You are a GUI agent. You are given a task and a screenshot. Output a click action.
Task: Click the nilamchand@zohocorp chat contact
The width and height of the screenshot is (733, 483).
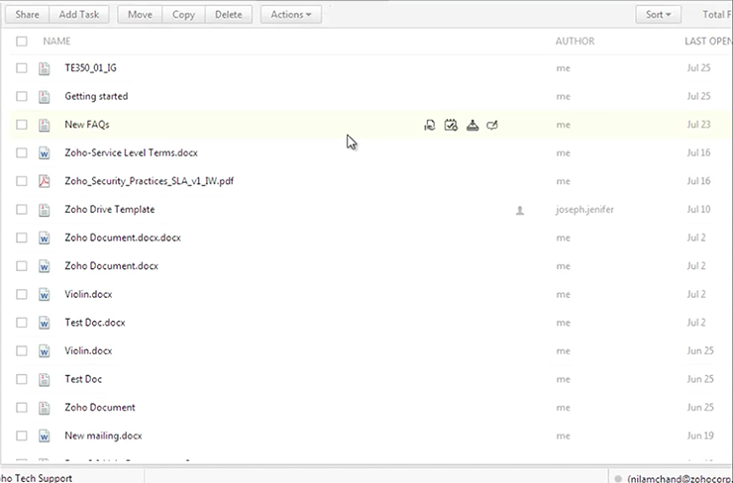[672, 476]
